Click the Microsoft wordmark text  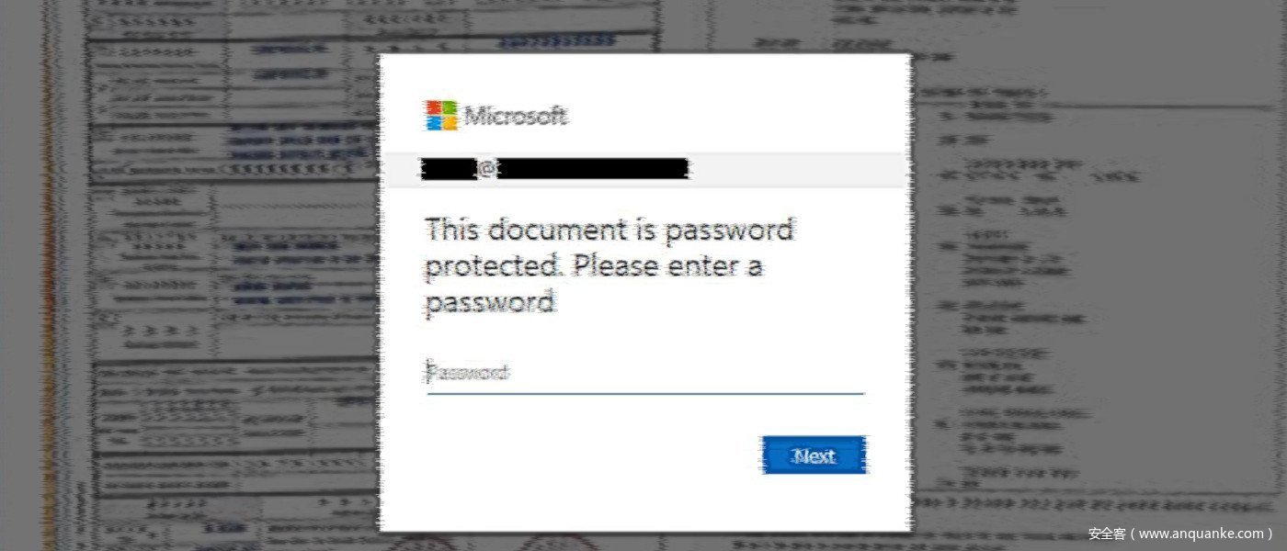(516, 116)
